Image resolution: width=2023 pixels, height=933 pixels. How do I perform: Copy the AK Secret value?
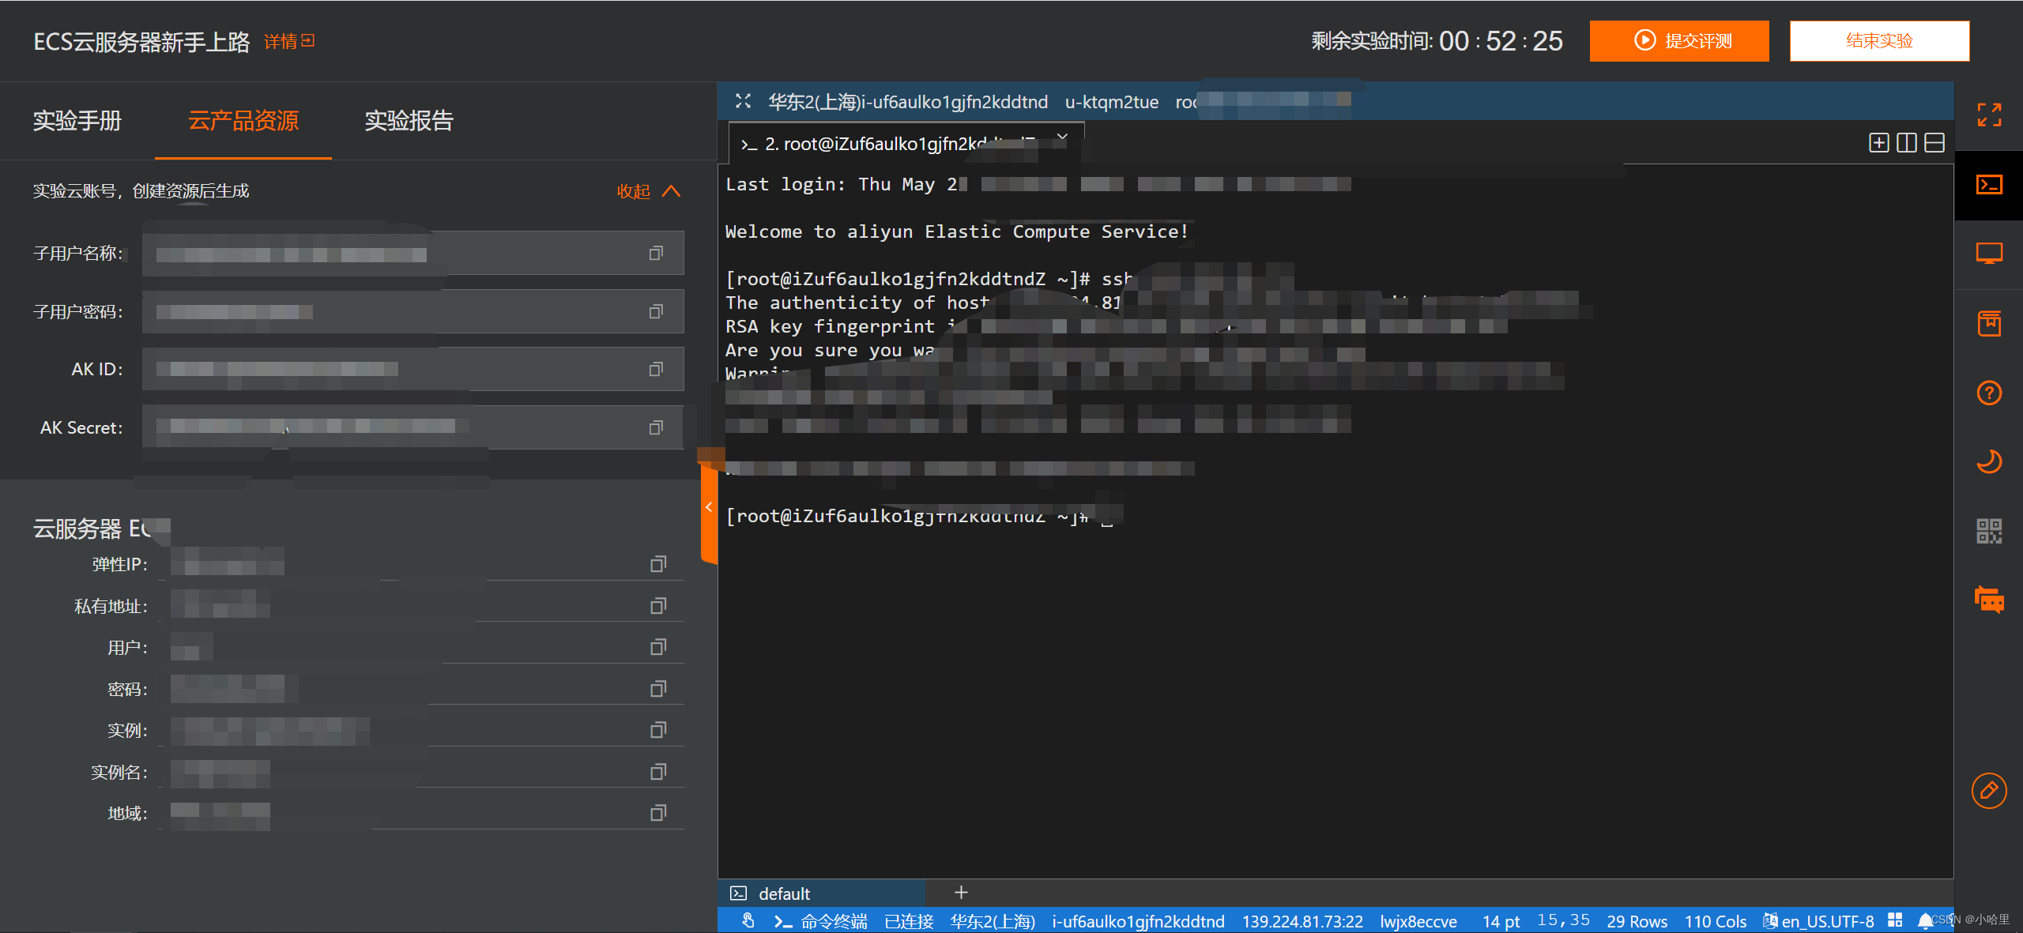point(656,428)
